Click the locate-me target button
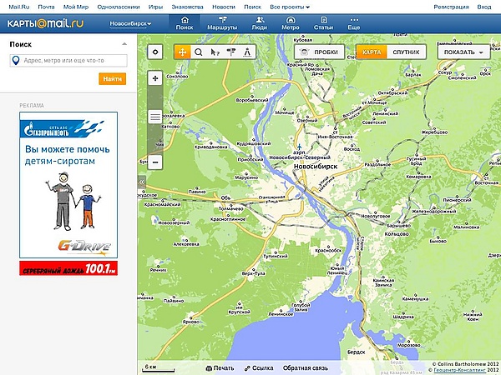The image size is (501, 375). click(x=154, y=52)
